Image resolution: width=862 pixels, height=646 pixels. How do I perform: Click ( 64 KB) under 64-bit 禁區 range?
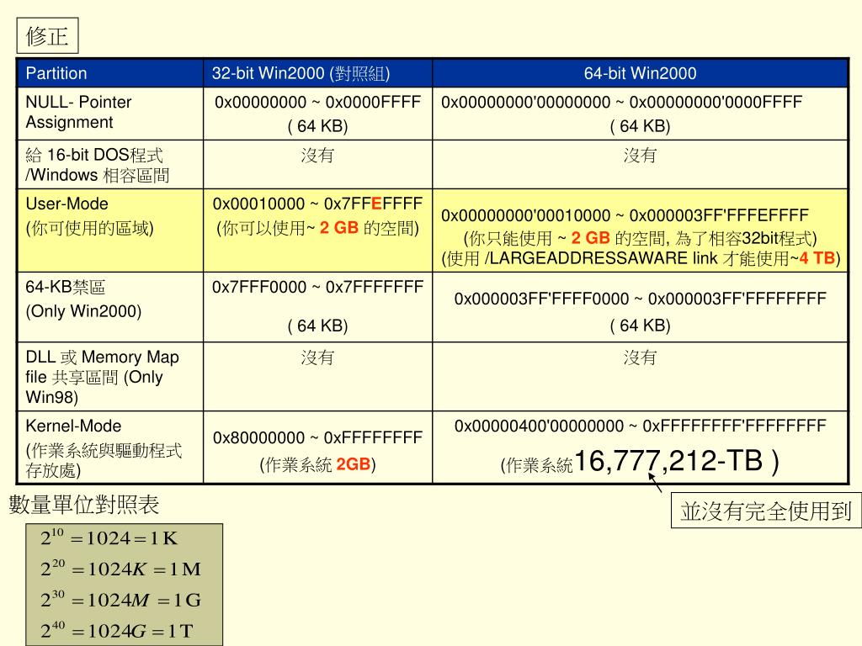tap(640, 326)
